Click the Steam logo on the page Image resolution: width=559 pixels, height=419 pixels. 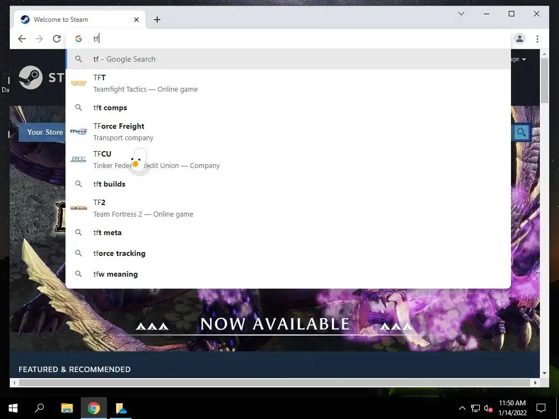[x=31, y=77]
